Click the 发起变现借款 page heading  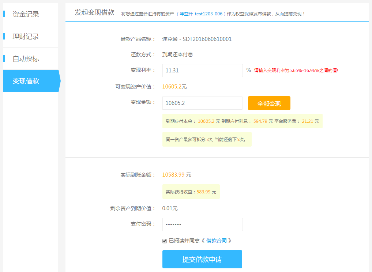click(x=94, y=12)
